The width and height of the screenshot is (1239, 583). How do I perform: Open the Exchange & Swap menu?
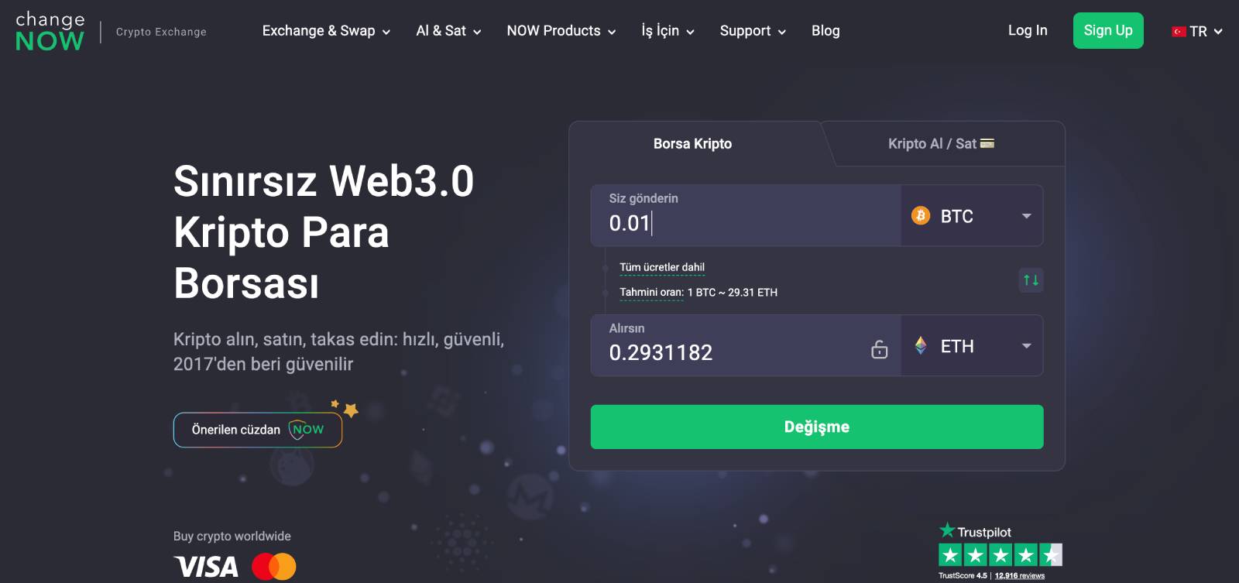(326, 31)
